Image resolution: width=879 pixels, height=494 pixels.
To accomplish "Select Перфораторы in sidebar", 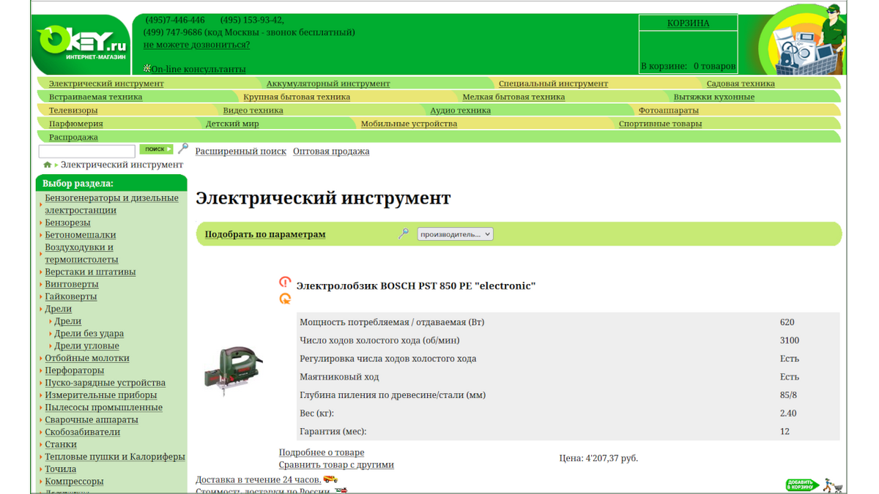I will [x=75, y=370].
